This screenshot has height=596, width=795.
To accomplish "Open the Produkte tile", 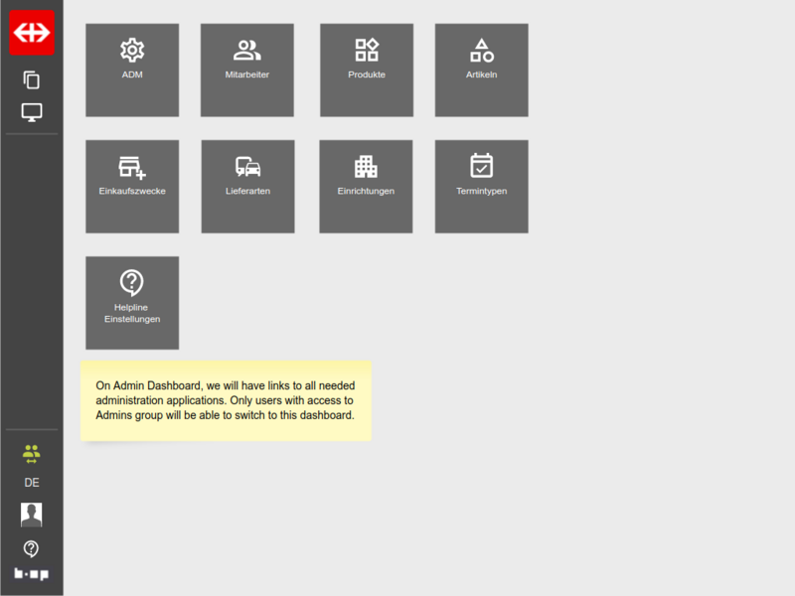I will [366, 70].
